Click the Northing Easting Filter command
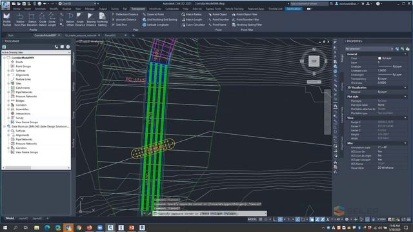This screenshot has height=232, width=413. (247, 24)
